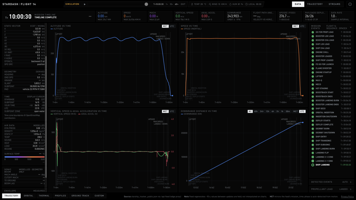This screenshot has height=200, width=356.
Task: Select the 30m range on Downrange chart
Action: [288, 112]
